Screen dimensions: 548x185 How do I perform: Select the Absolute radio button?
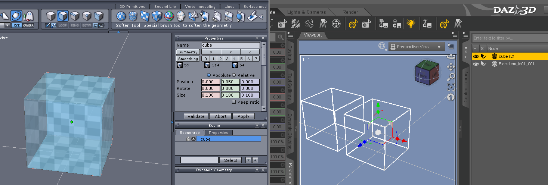click(209, 75)
